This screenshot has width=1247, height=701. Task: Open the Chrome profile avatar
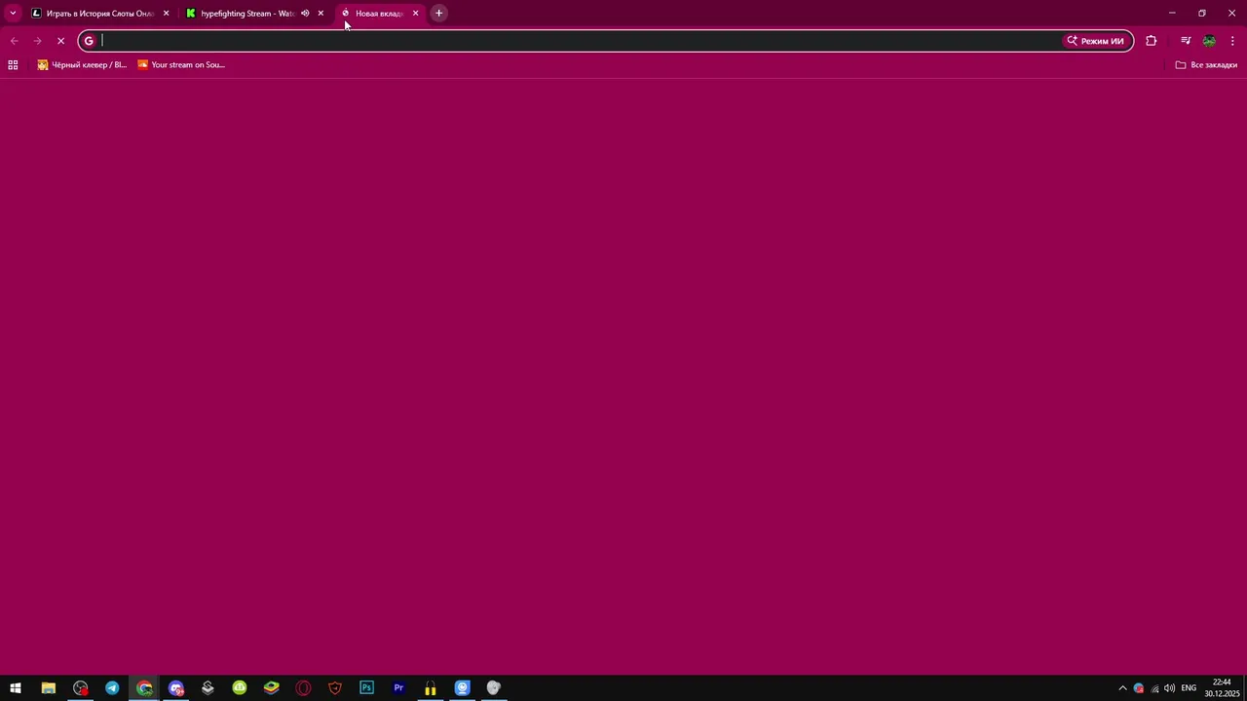tap(1209, 41)
